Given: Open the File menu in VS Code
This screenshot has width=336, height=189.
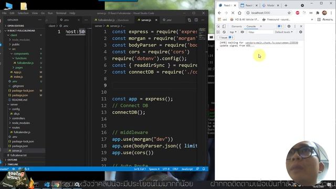Looking at the screenshot, I should [x=4, y=13].
